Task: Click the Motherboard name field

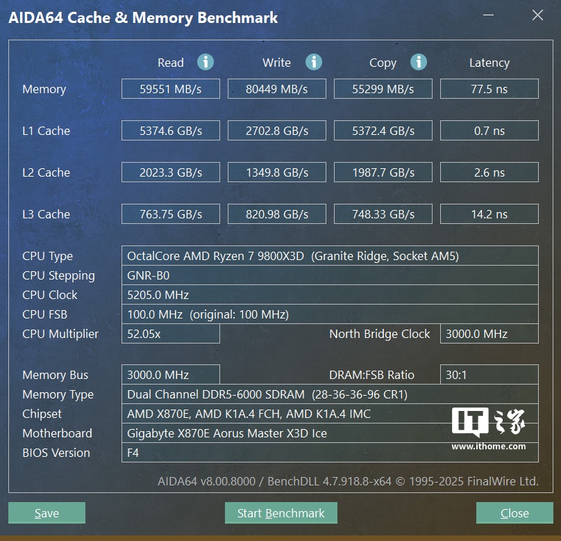Action: [x=330, y=433]
